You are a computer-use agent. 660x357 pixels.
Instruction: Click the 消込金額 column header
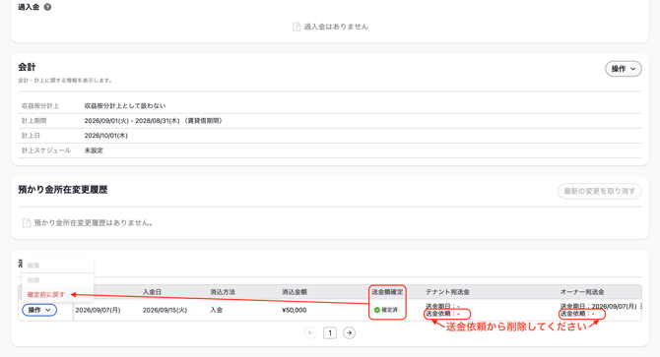point(295,292)
